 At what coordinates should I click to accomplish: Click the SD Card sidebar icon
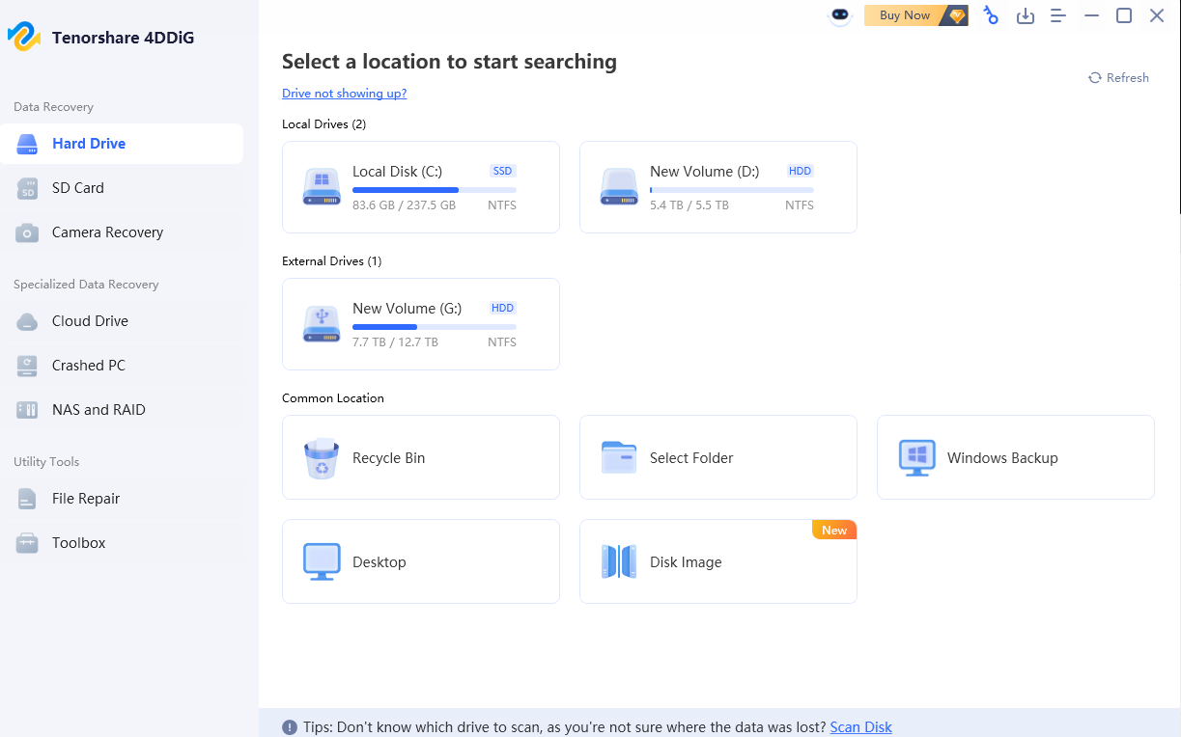27,188
